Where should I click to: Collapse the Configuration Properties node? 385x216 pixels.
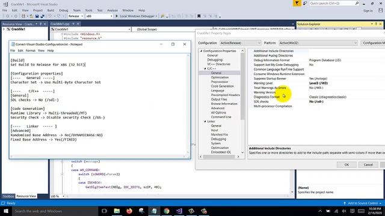(x=202, y=51)
